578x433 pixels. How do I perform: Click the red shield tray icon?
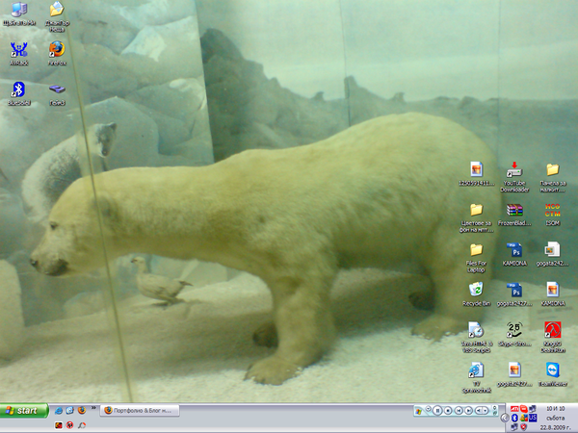tap(523, 427)
